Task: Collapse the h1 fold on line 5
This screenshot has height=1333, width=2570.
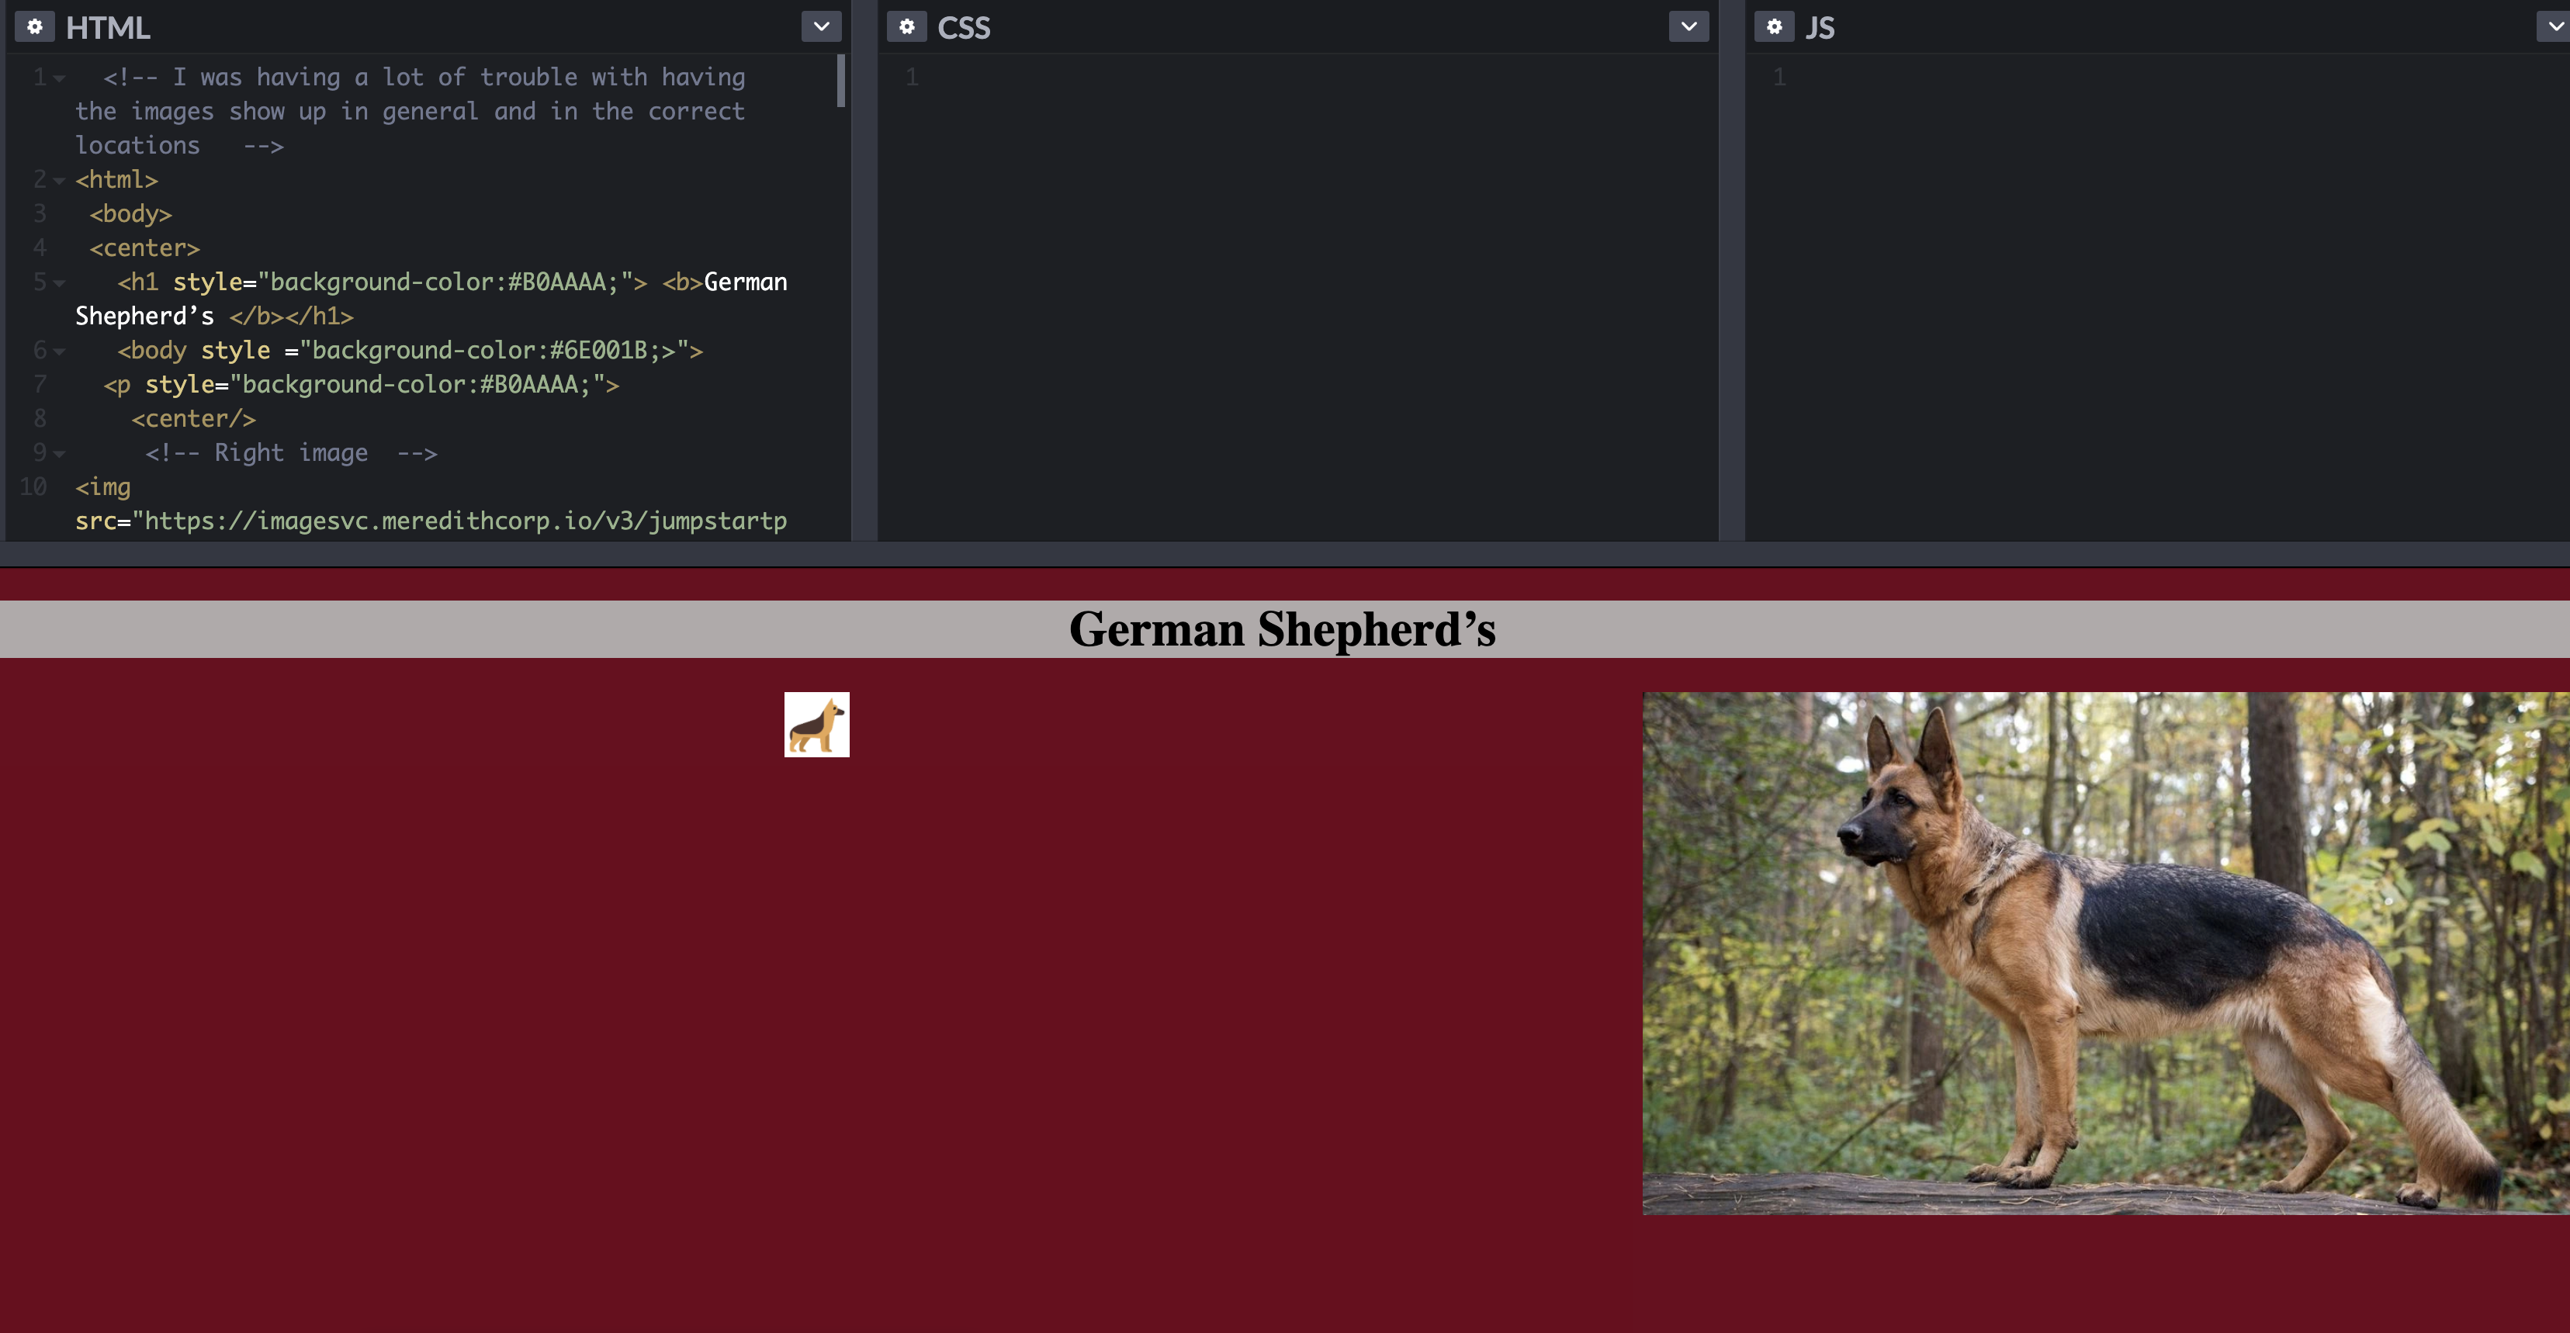Action: click(60, 284)
